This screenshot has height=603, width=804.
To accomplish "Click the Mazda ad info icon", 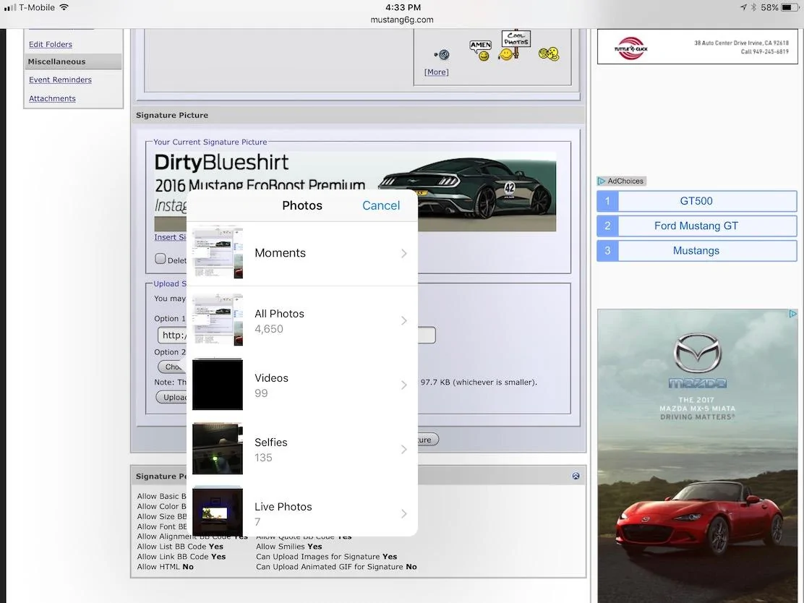I will [x=792, y=314].
